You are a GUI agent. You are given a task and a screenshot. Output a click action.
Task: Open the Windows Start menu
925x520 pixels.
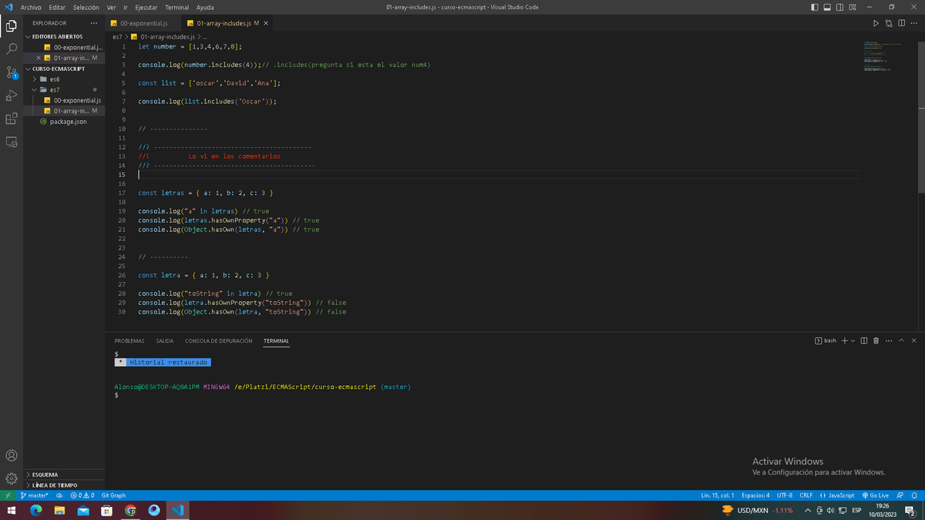(12, 511)
